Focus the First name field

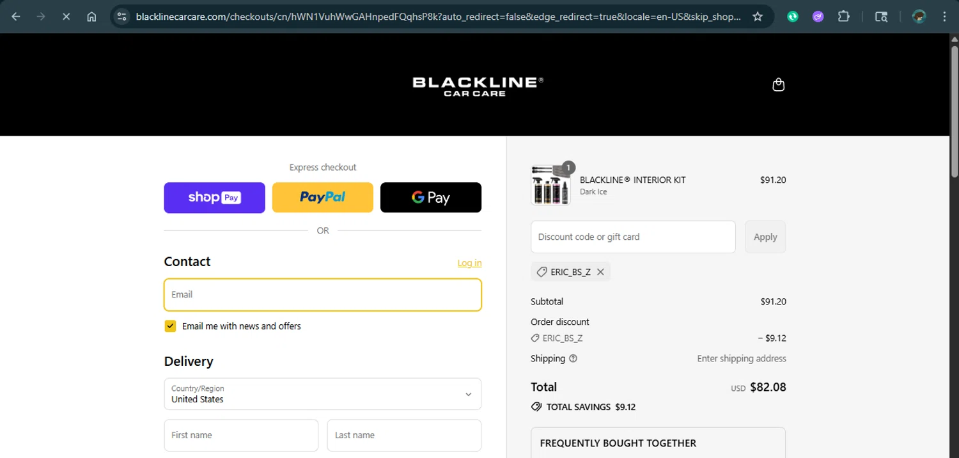click(241, 435)
